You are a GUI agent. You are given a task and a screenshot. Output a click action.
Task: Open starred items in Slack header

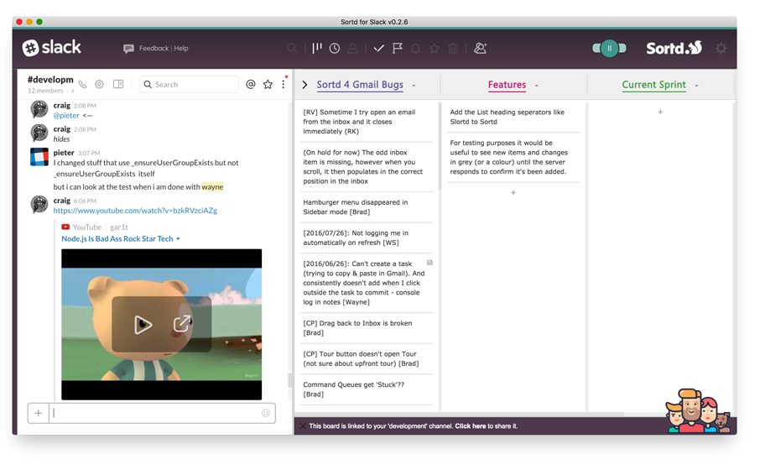coord(268,85)
